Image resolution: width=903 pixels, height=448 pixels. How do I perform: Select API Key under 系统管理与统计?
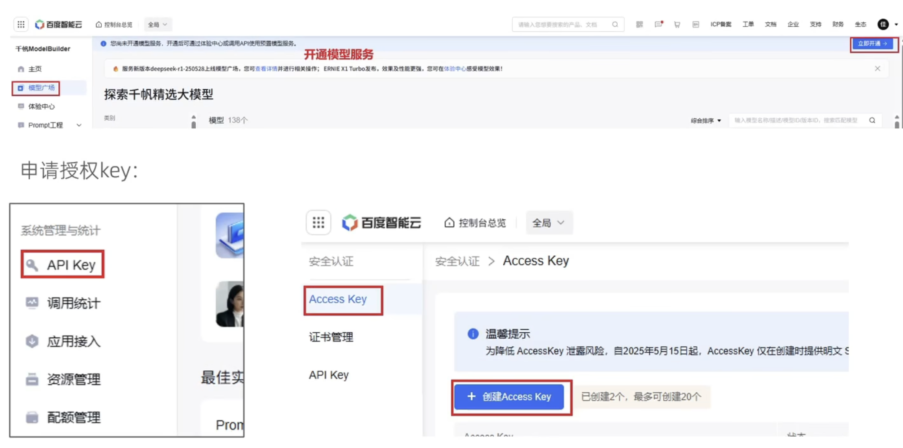63,264
